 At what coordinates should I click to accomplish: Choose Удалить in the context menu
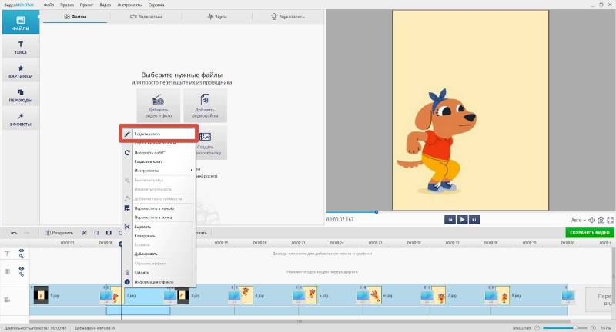pos(159,272)
